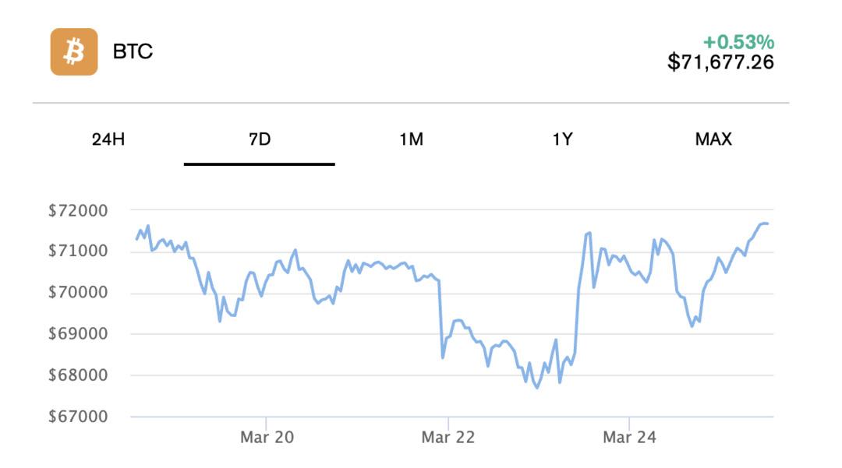Click the Bitcoin logo icon

click(74, 53)
